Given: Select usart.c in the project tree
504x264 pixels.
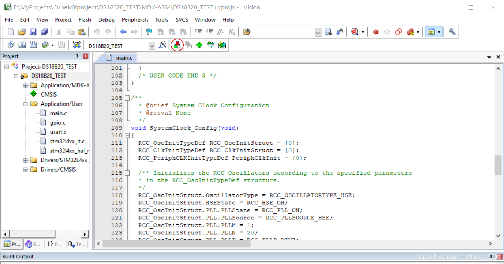Looking at the screenshot, I should coord(58,132).
